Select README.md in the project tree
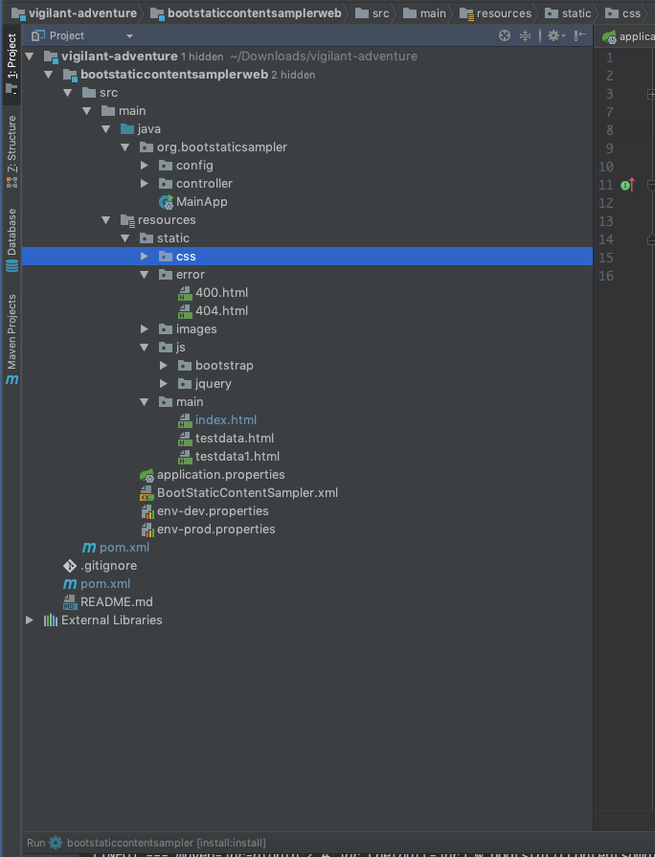Screen dimensions: 655x857 (x=116, y=602)
